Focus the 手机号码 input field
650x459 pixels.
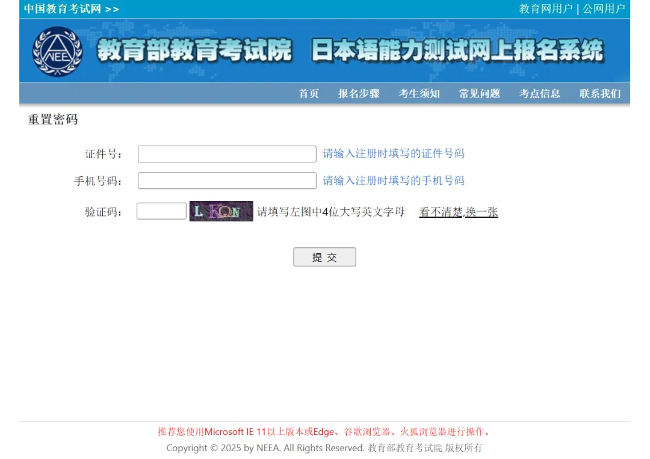point(227,180)
